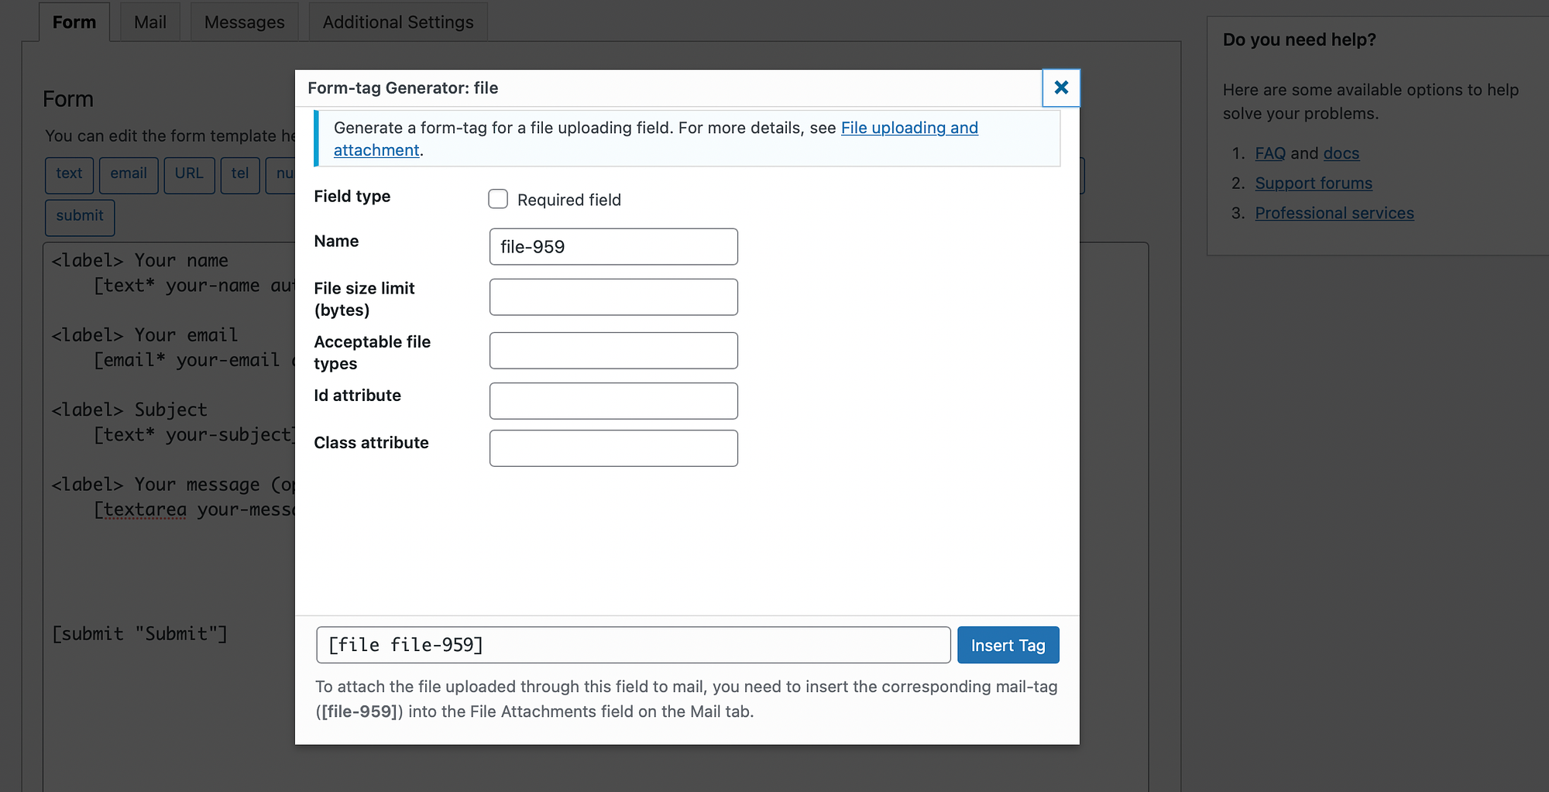The image size is (1549, 792).
Task: Click the [submit "Submit"] line in editor
Action: click(140, 633)
